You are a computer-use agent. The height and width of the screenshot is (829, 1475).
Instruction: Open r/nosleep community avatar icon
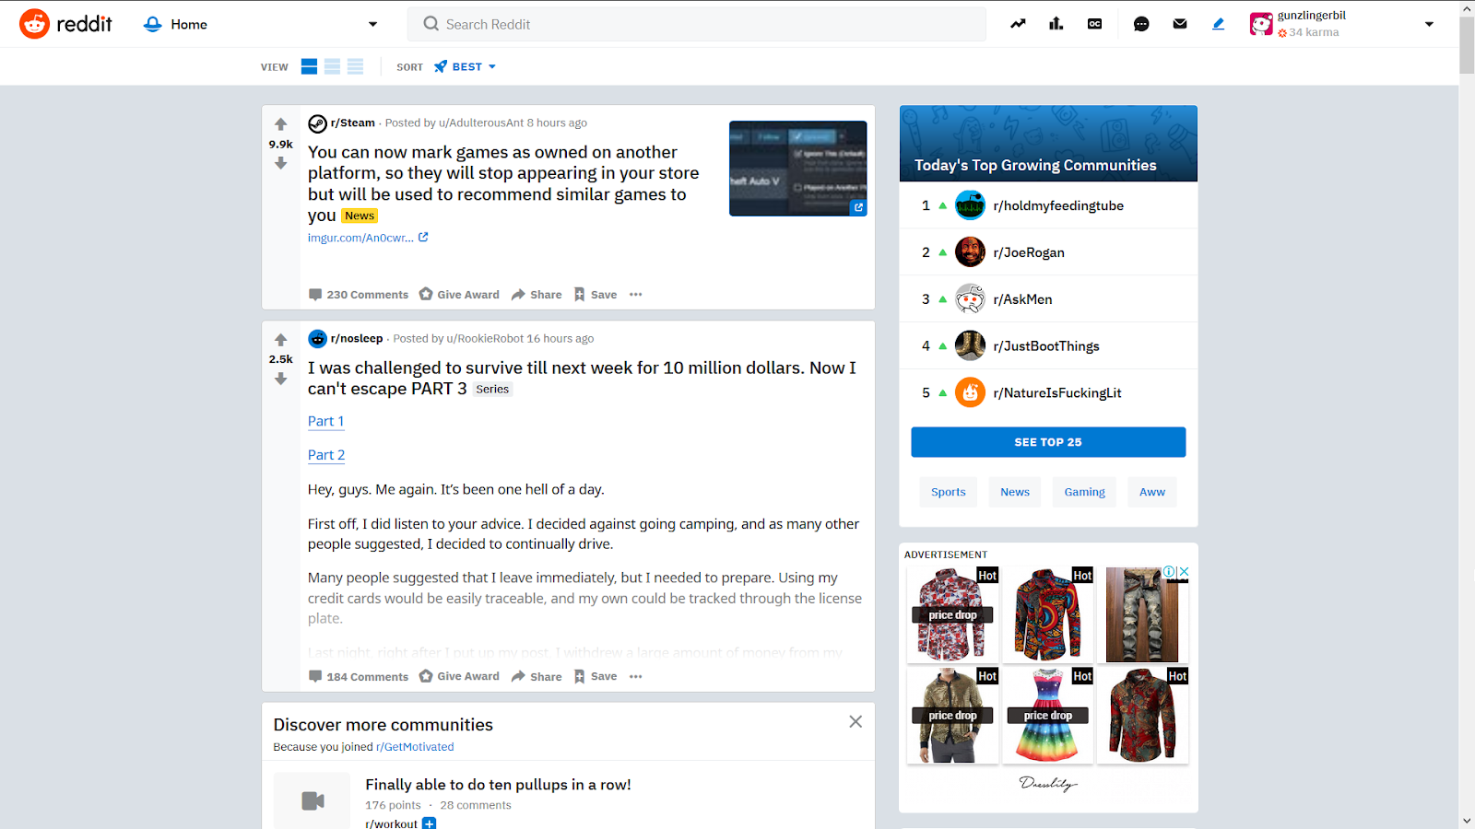(317, 339)
